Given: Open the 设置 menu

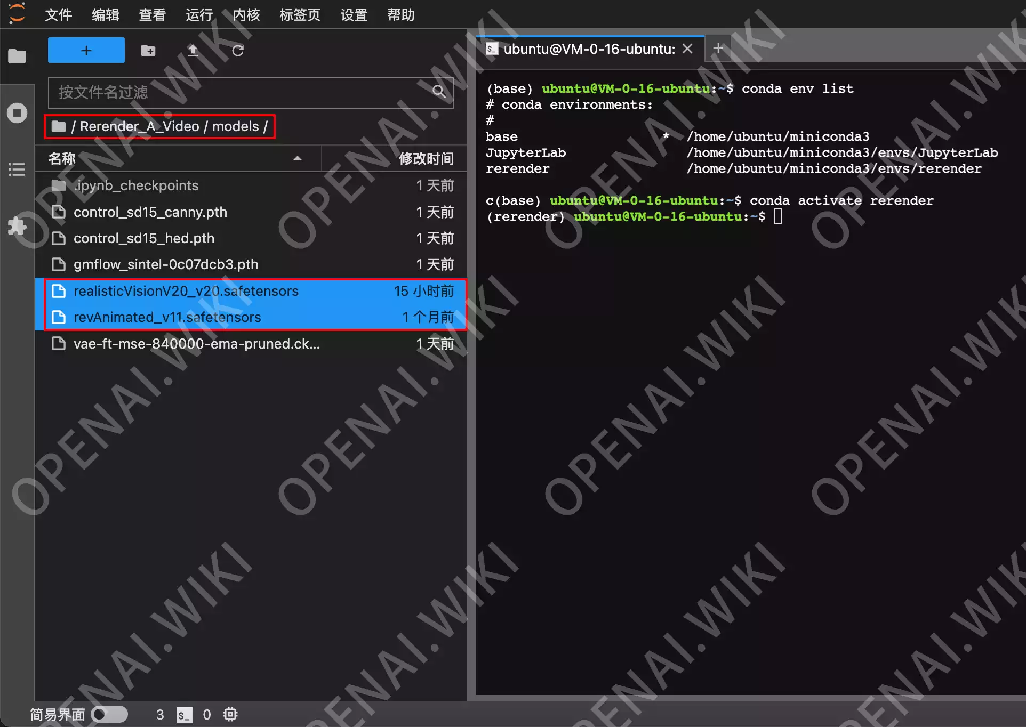Looking at the screenshot, I should point(354,15).
